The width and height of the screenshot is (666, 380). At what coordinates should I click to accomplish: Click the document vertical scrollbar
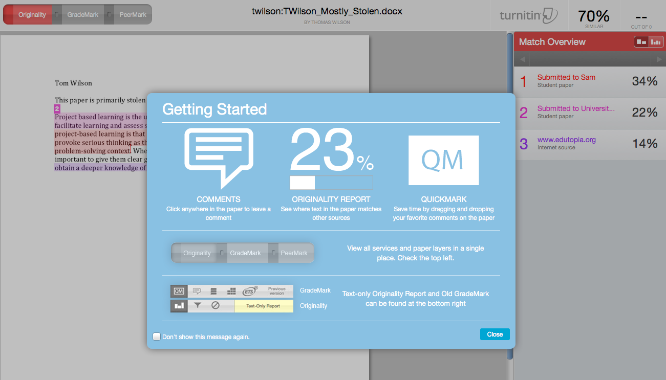click(x=509, y=195)
